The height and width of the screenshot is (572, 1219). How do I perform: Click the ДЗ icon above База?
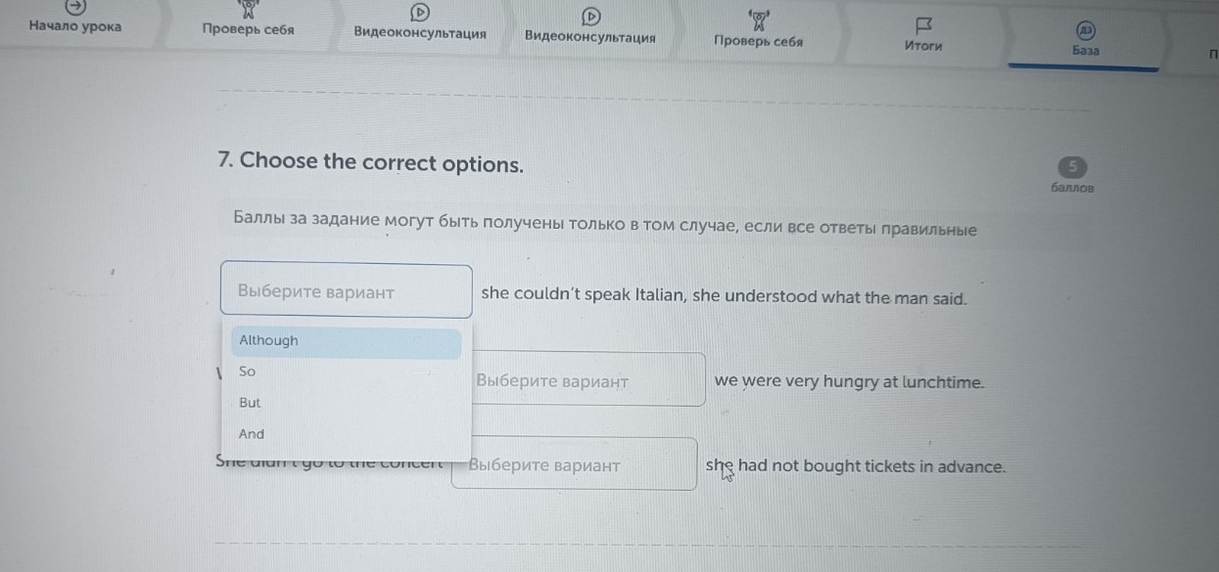tap(1085, 30)
